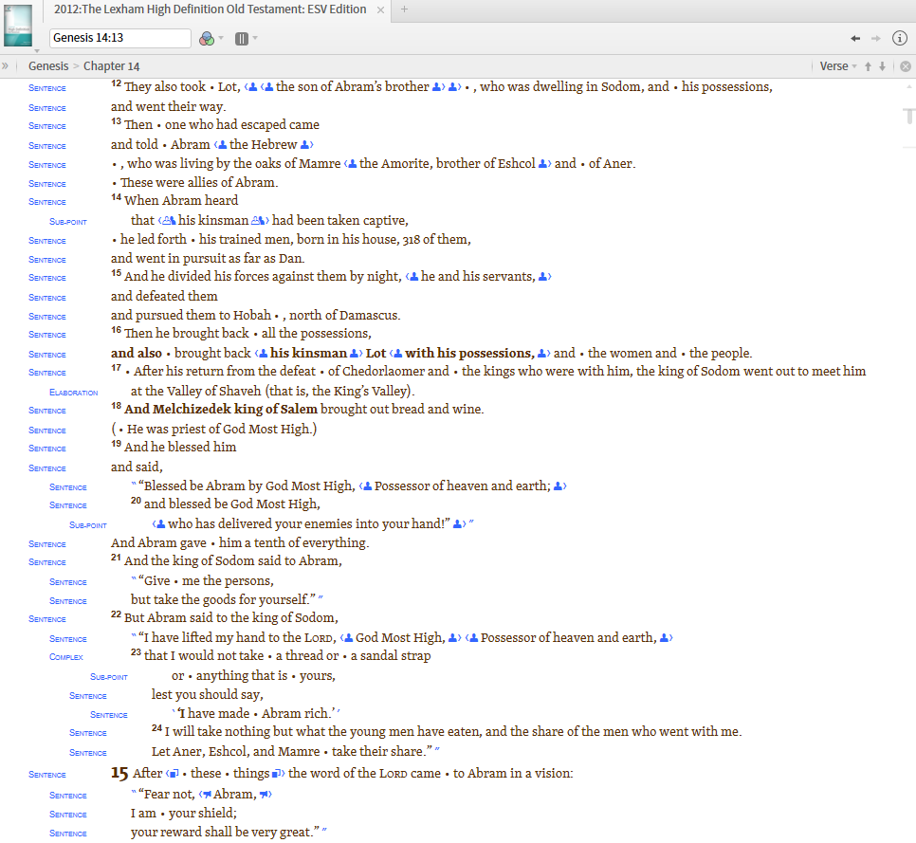916x843 pixels.
Task: Jump to previous verse with up arrow
Action: pyautogui.click(x=868, y=66)
